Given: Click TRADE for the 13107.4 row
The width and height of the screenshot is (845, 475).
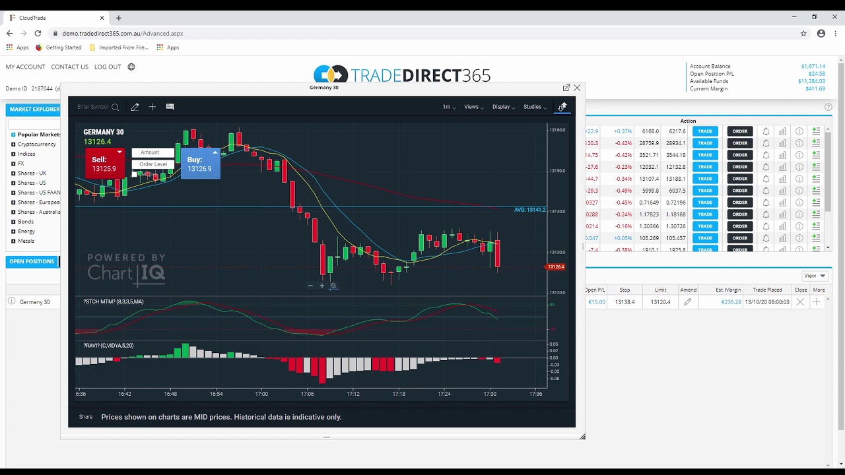Looking at the screenshot, I should point(705,179).
